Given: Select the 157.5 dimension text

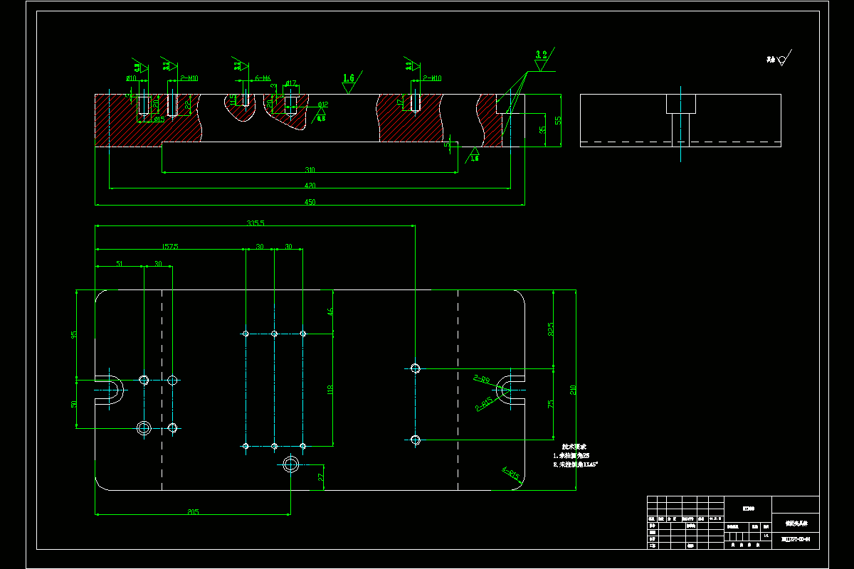Looking at the screenshot, I should coord(170,246).
